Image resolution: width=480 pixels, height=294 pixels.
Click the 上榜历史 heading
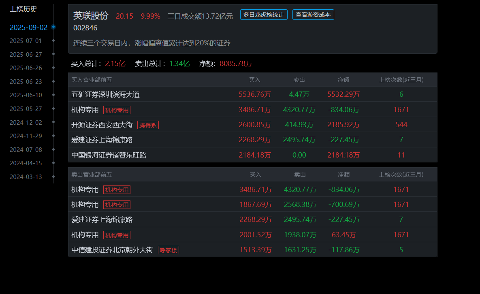click(23, 9)
